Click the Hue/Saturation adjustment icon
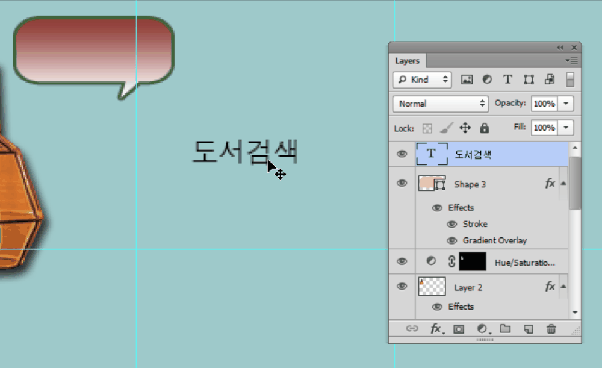This screenshot has height=368, width=602. 431,261
